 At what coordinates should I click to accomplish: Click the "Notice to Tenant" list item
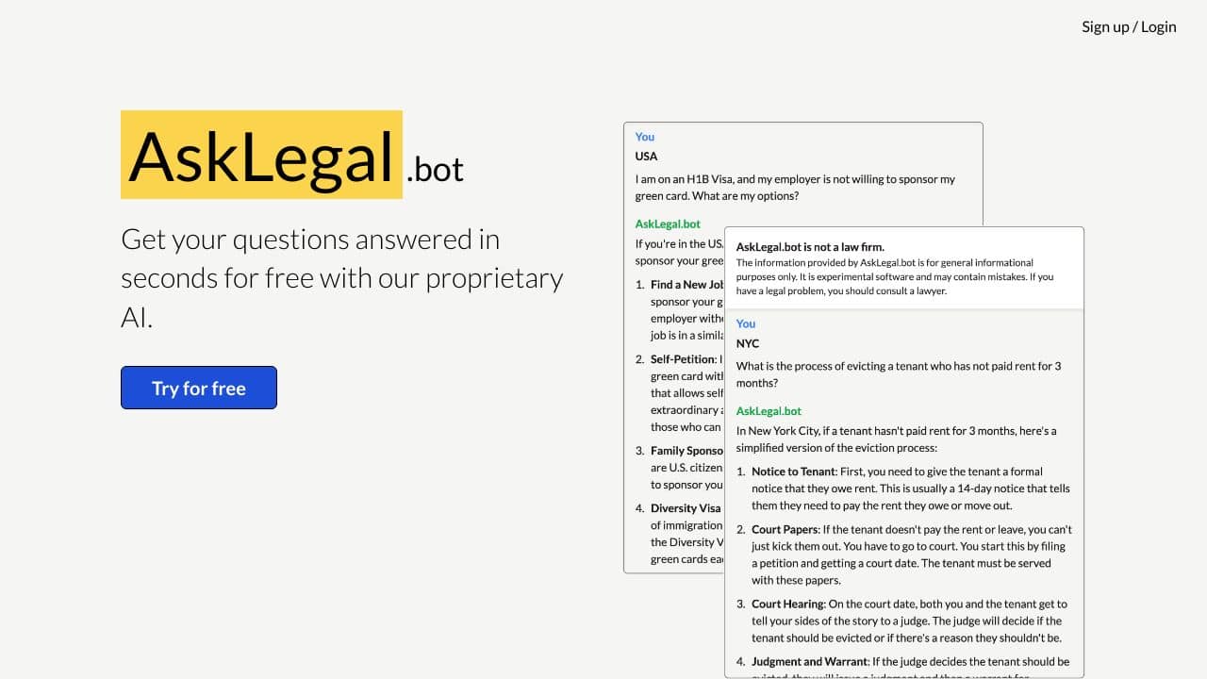click(x=903, y=489)
